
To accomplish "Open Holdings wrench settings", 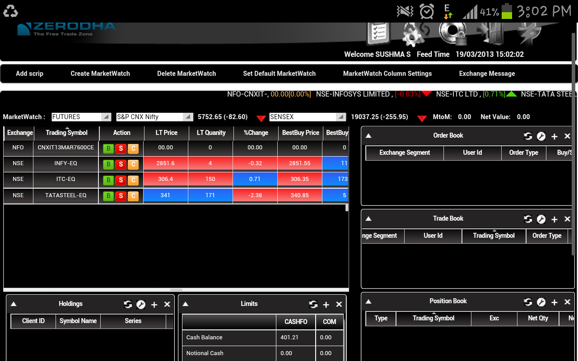I will tap(141, 305).
